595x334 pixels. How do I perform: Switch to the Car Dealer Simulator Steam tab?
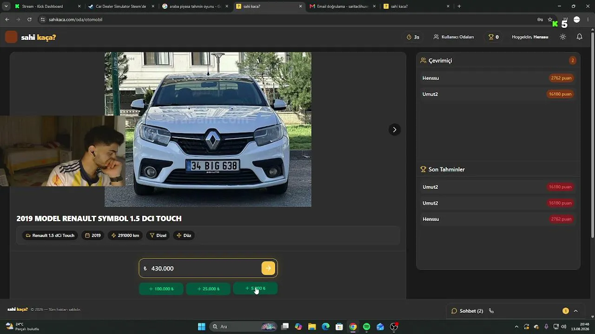click(121, 6)
